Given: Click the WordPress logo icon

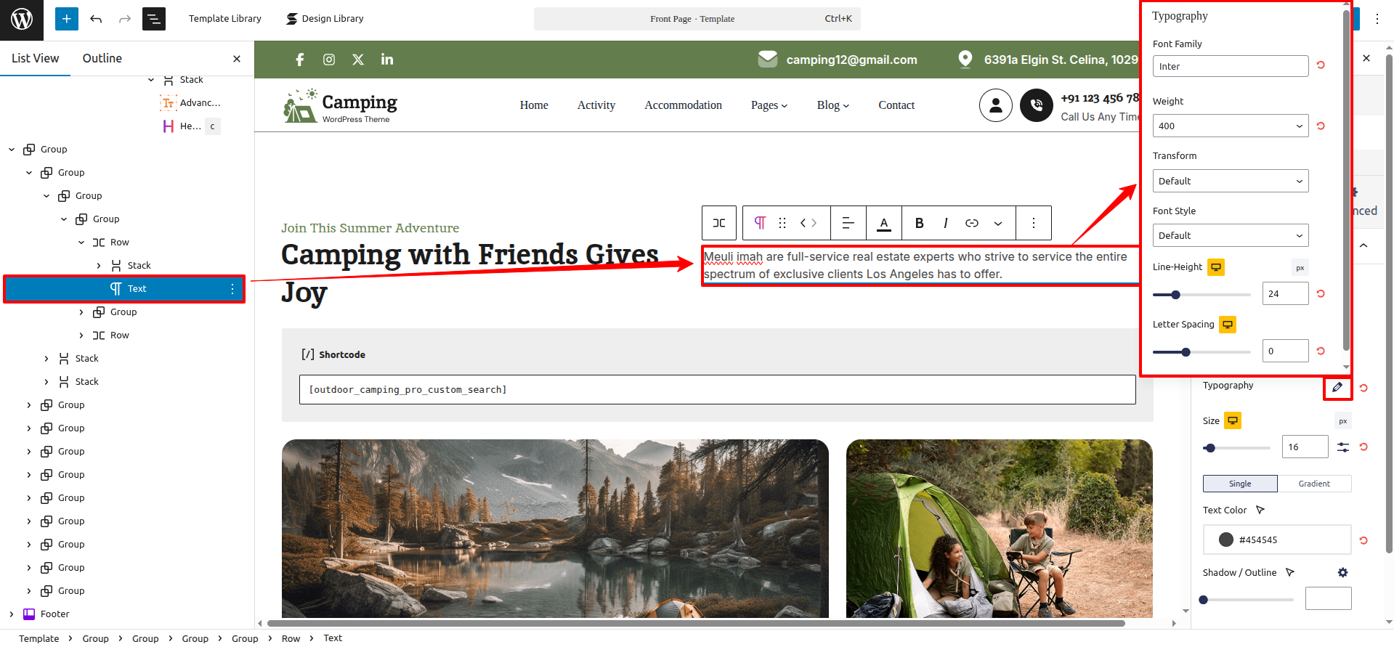Looking at the screenshot, I should (21, 19).
